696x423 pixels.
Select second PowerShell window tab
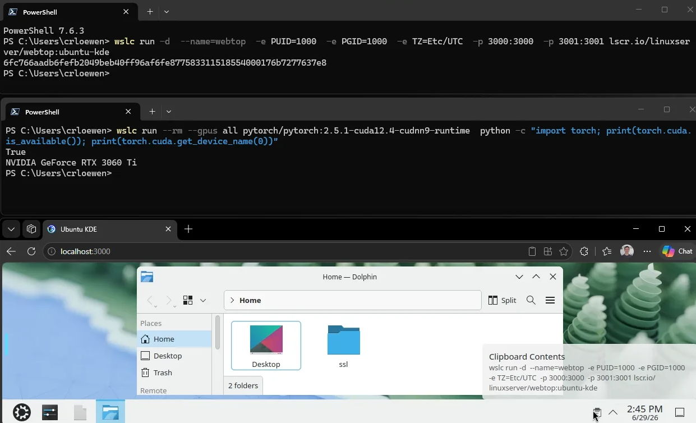pos(71,112)
